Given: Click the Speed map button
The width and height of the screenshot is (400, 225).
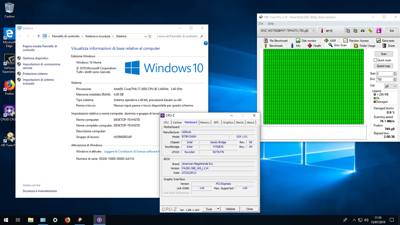Looking at the screenshot, I should point(383,66).
